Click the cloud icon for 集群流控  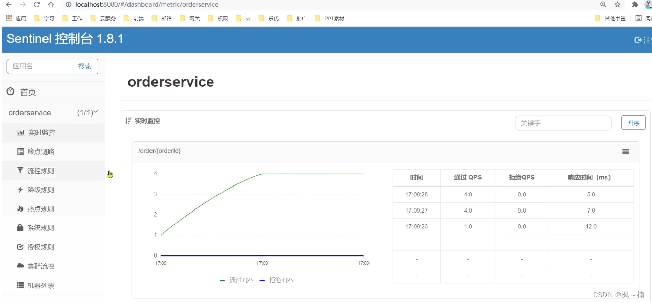pos(20,266)
